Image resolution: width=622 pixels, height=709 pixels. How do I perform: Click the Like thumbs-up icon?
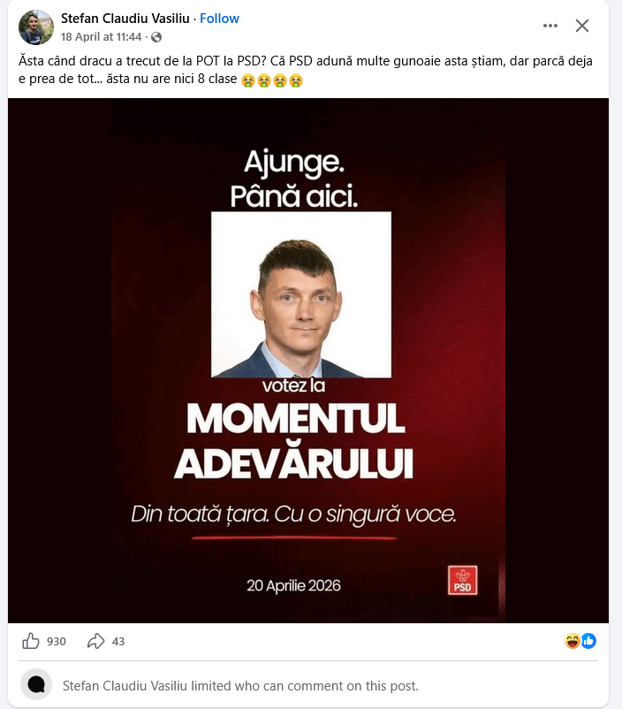[x=31, y=641]
